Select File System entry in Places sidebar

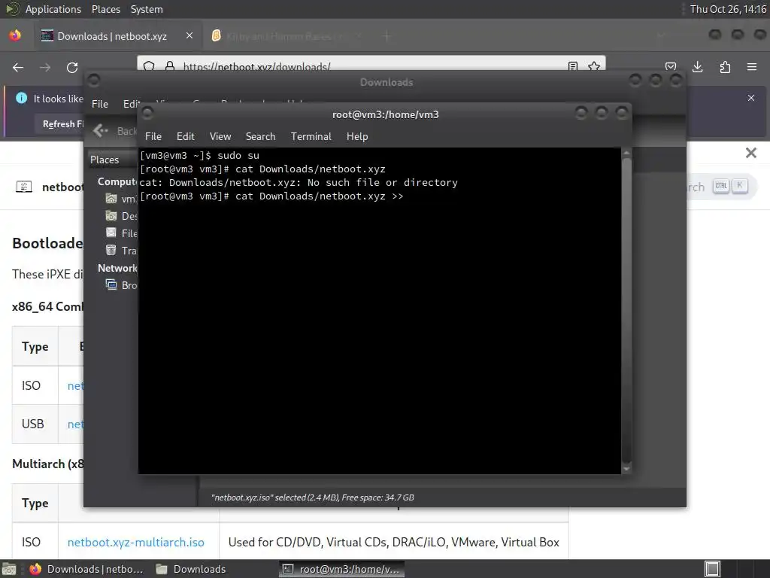[x=121, y=233]
